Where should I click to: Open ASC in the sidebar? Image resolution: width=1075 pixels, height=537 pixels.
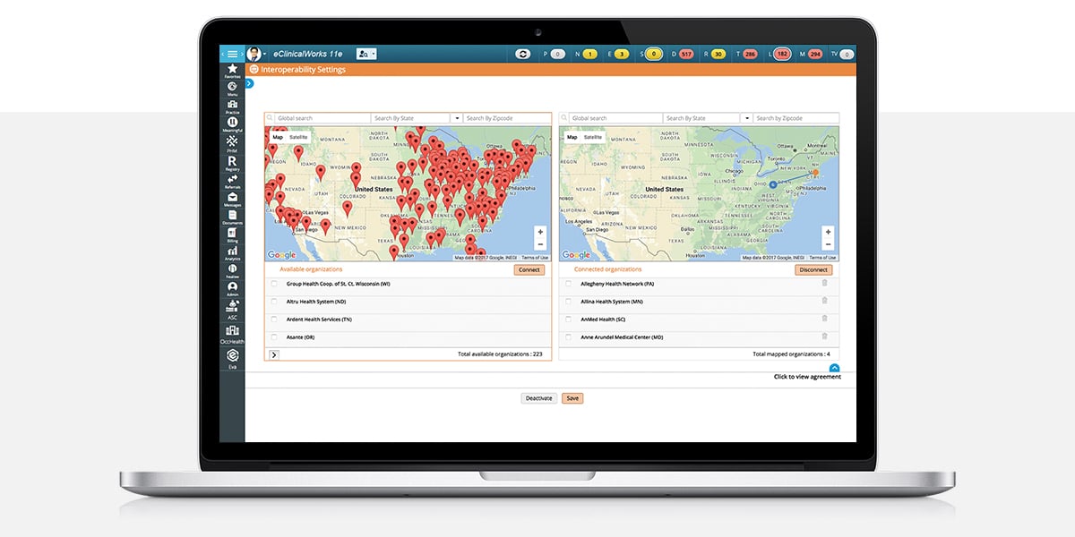(x=232, y=310)
